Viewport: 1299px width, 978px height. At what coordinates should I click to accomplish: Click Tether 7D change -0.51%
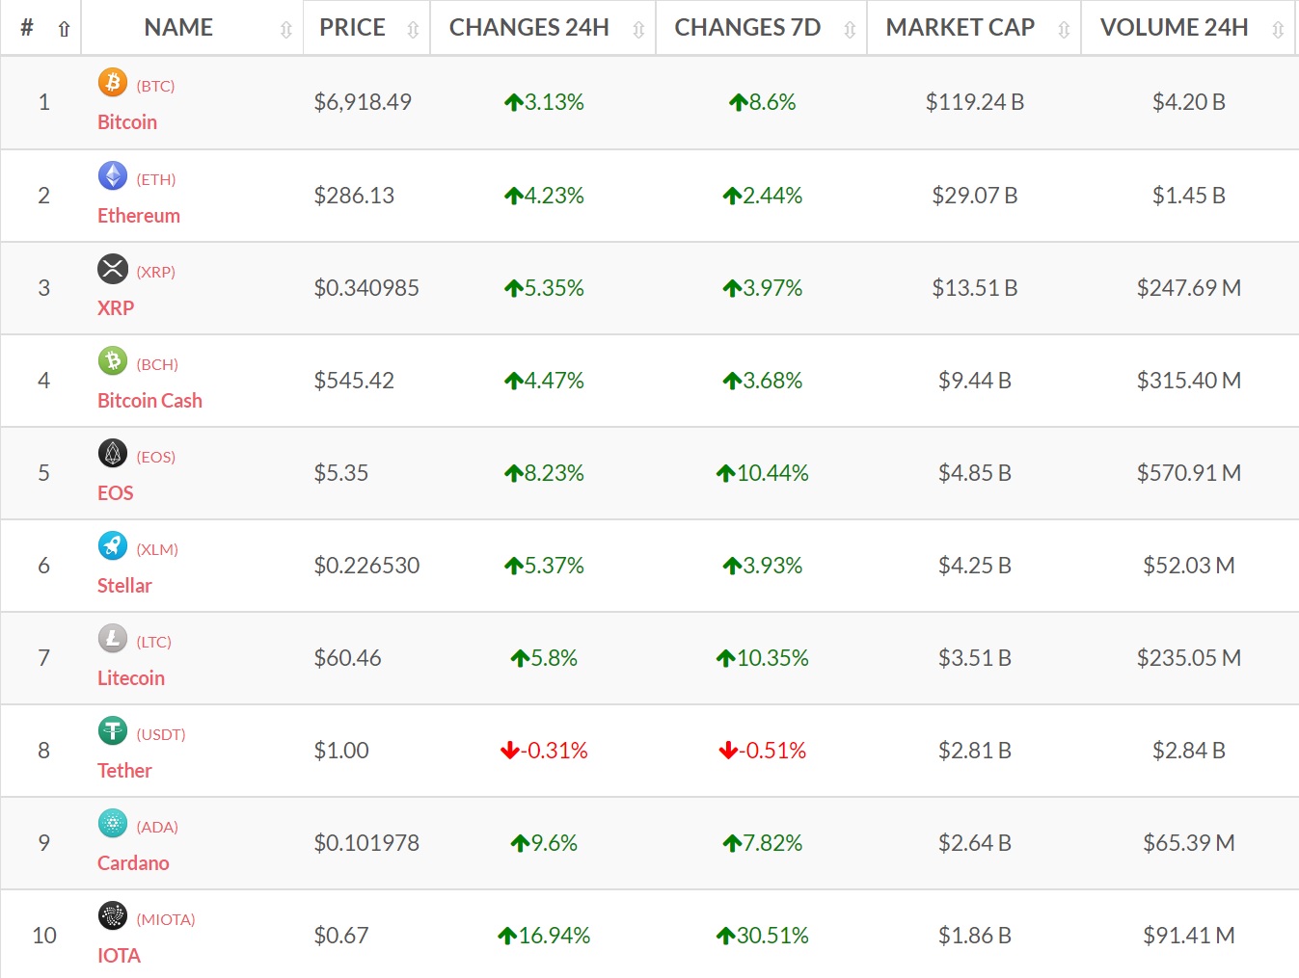pyautogui.click(x=762, y=751)
